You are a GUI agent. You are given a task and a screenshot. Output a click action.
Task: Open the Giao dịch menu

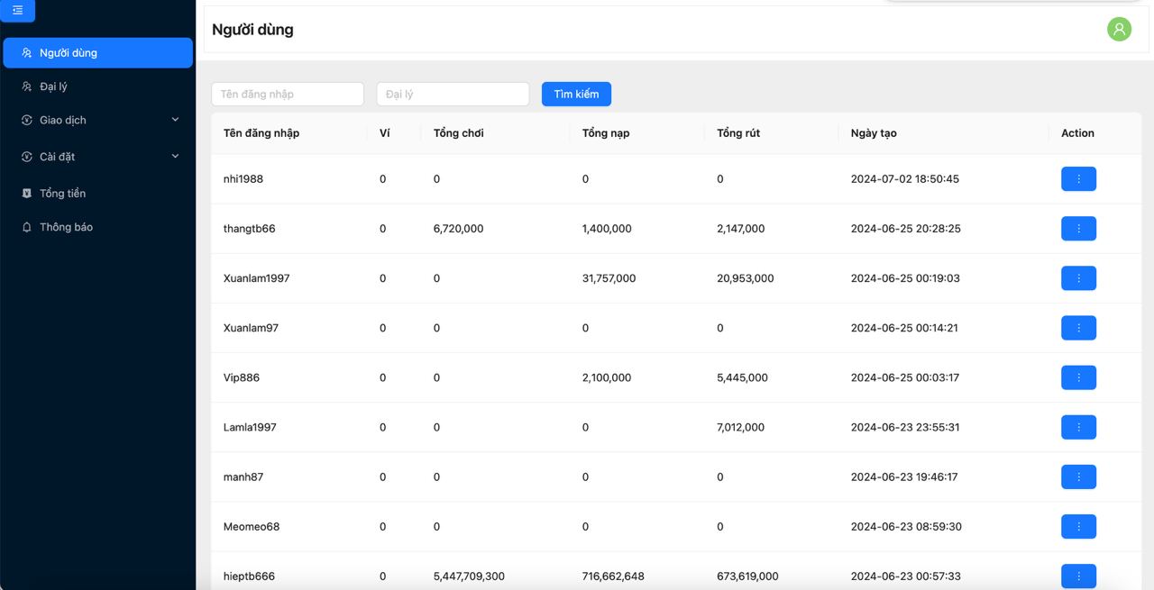(x=98, y=120)
